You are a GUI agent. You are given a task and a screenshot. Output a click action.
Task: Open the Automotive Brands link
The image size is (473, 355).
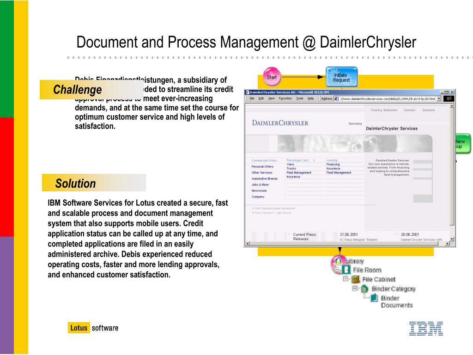tap(265, 179)
